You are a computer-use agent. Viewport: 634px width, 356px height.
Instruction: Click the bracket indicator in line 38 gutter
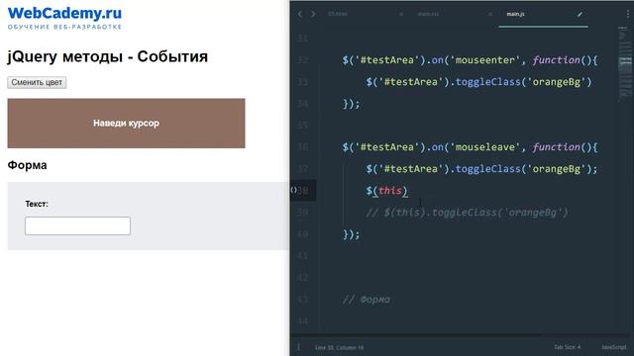pos(294,190)
